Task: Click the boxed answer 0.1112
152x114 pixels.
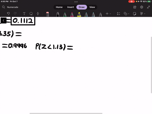Action: [23, 21]
